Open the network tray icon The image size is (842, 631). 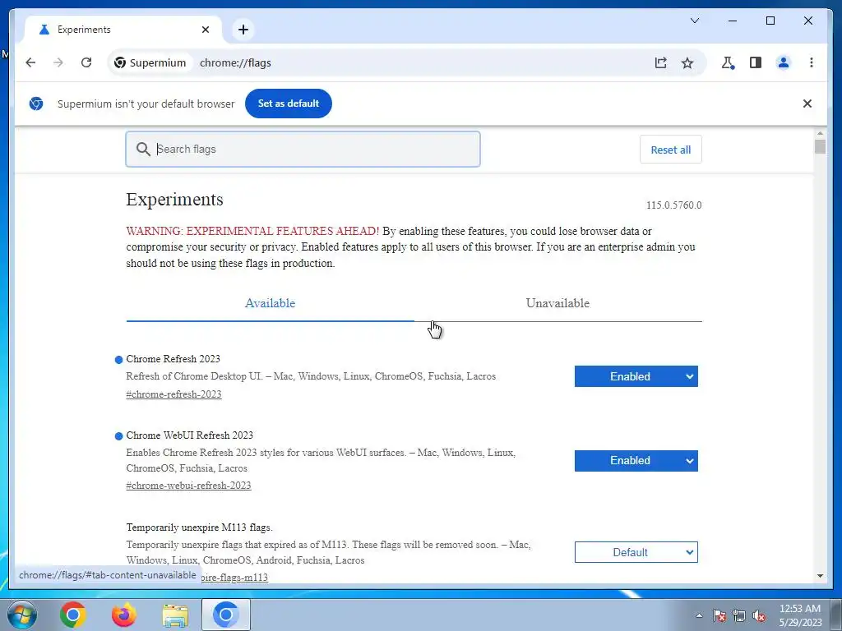click(x=739, y=615)
